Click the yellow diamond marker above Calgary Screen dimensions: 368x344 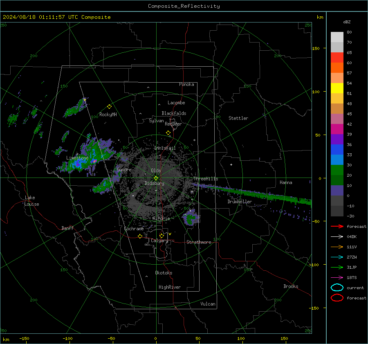click(162, 236)
